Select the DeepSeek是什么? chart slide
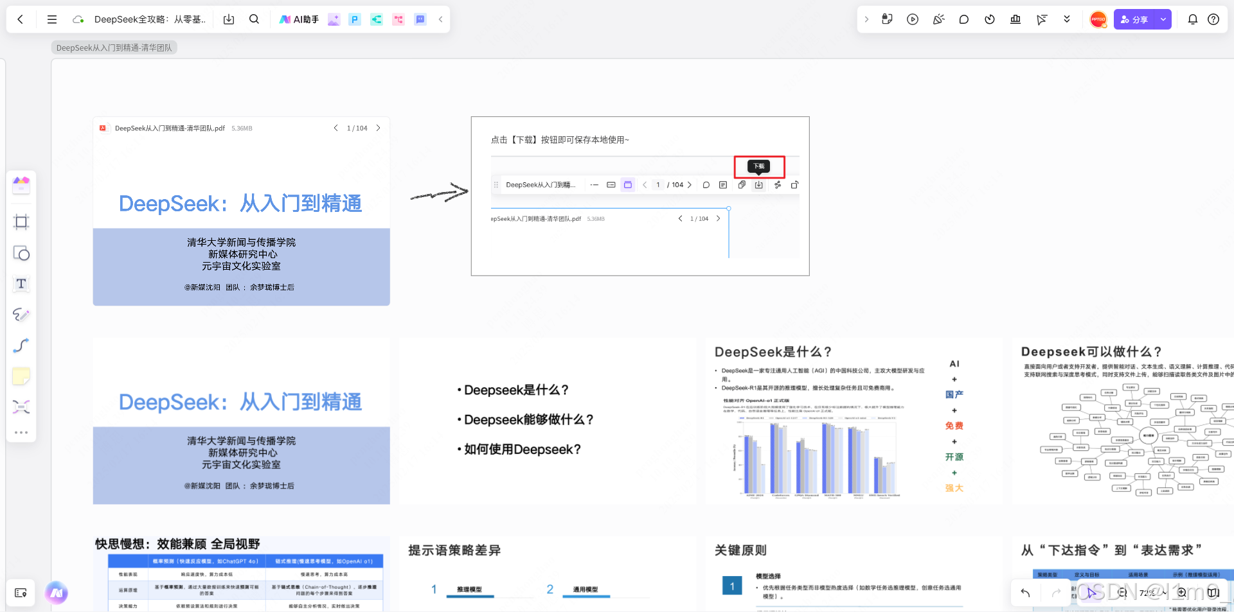This screenshot has width=1234, height=612. [x=854, y=421]
